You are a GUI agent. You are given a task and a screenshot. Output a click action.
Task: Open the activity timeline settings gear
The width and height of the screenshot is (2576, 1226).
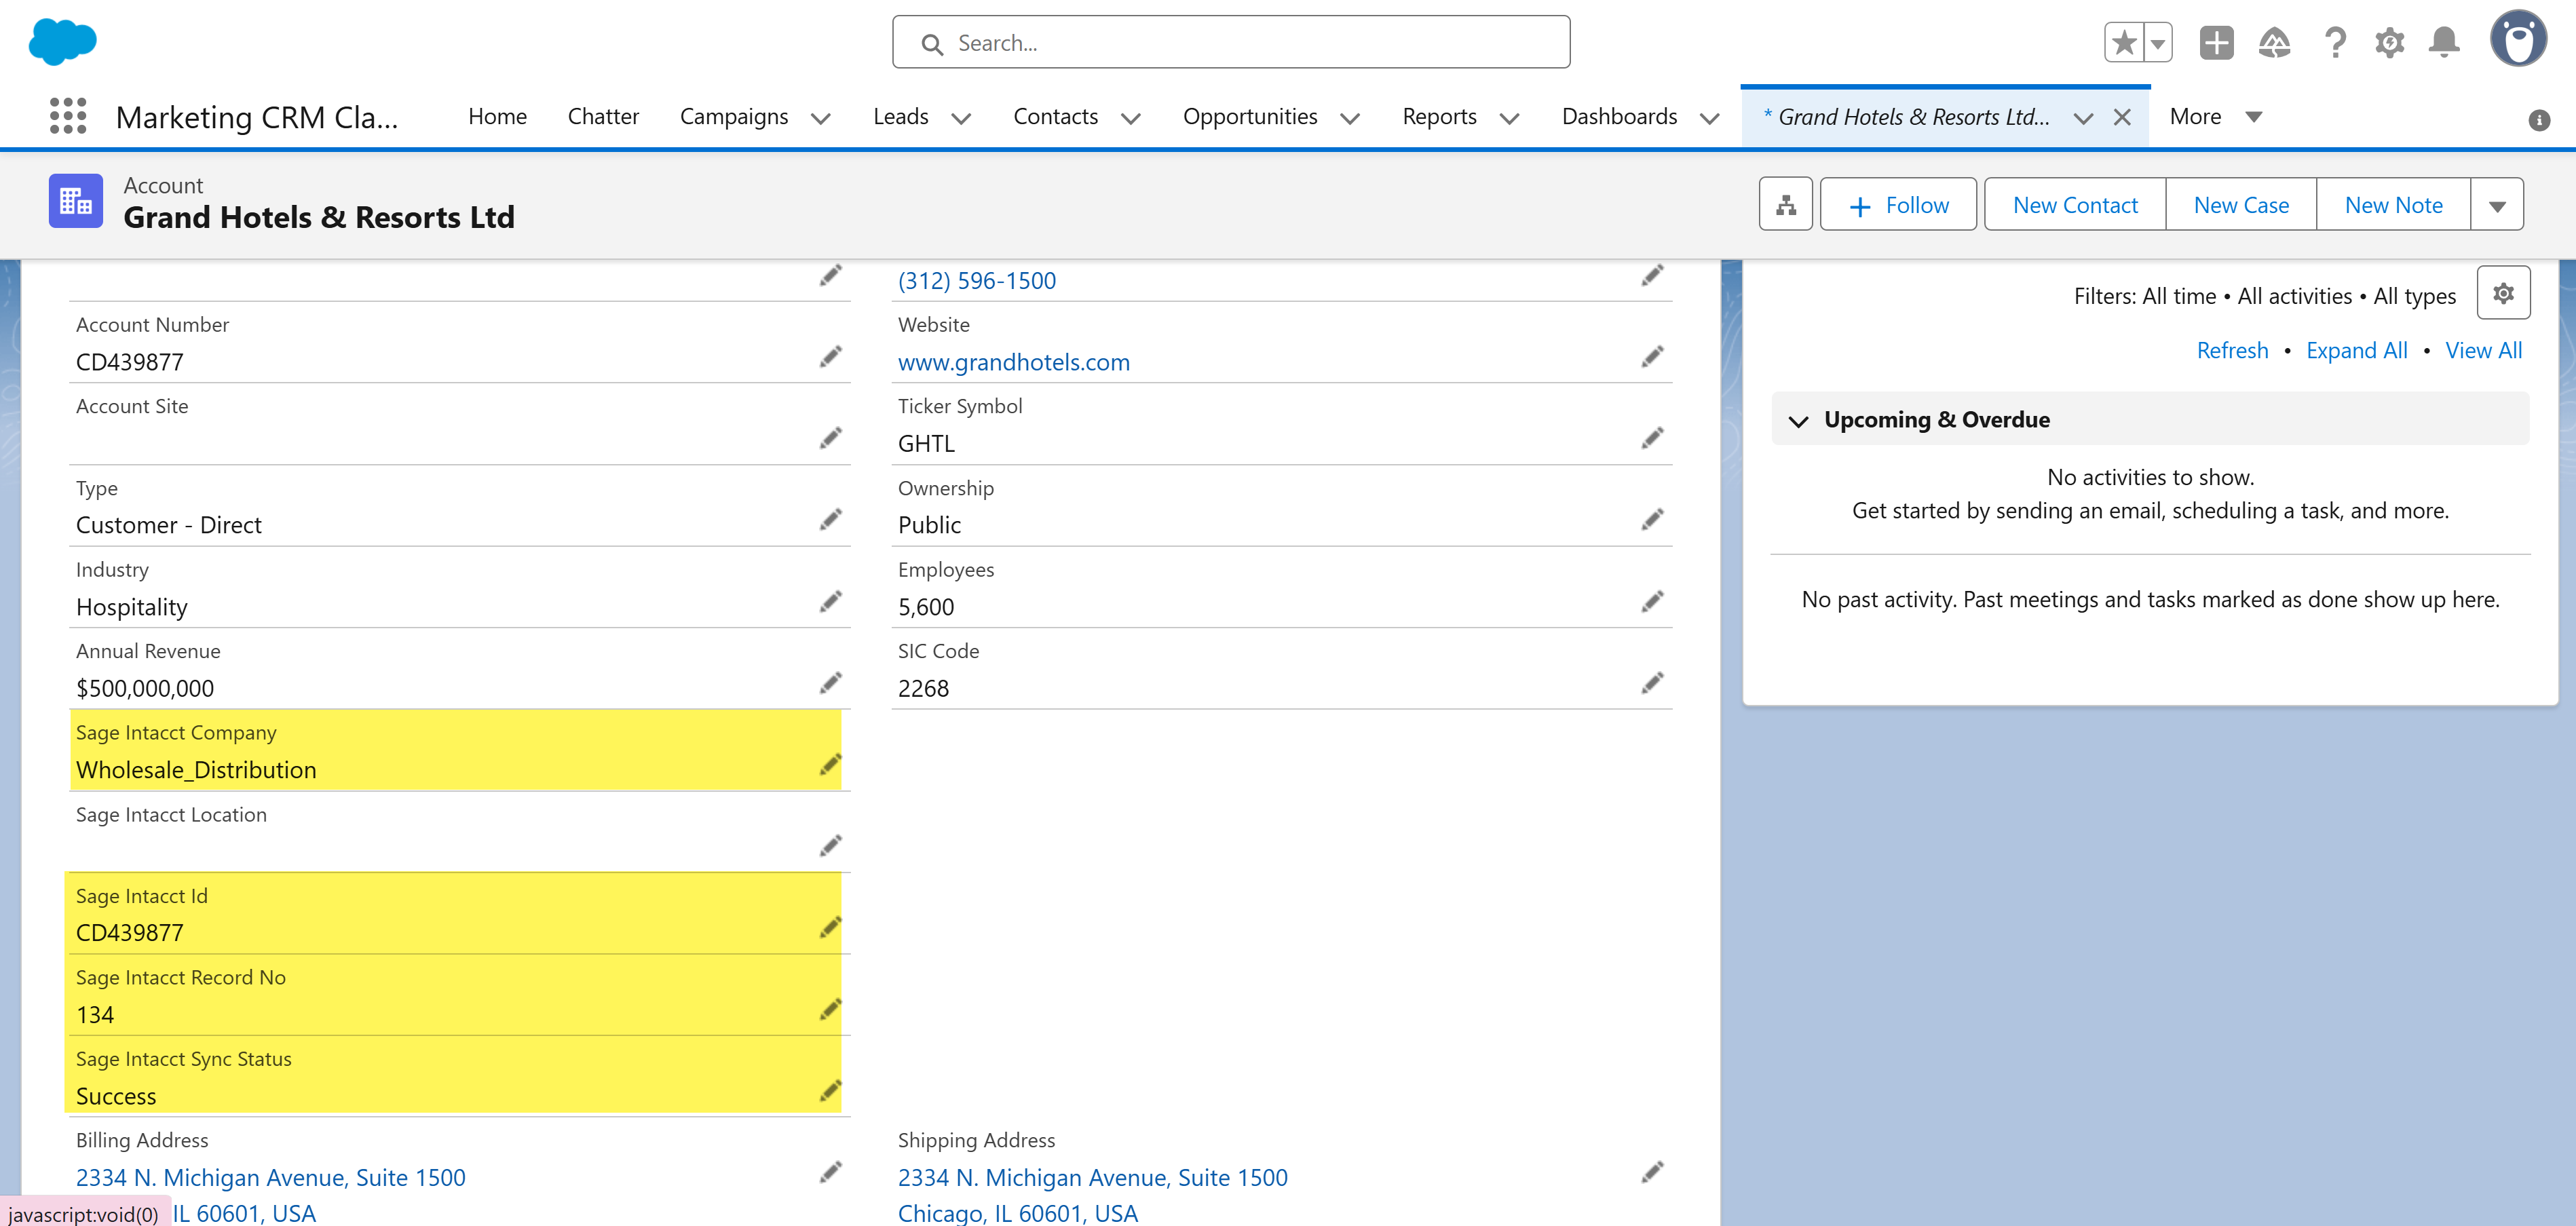pyautogui.click(x=2503, y=293)
